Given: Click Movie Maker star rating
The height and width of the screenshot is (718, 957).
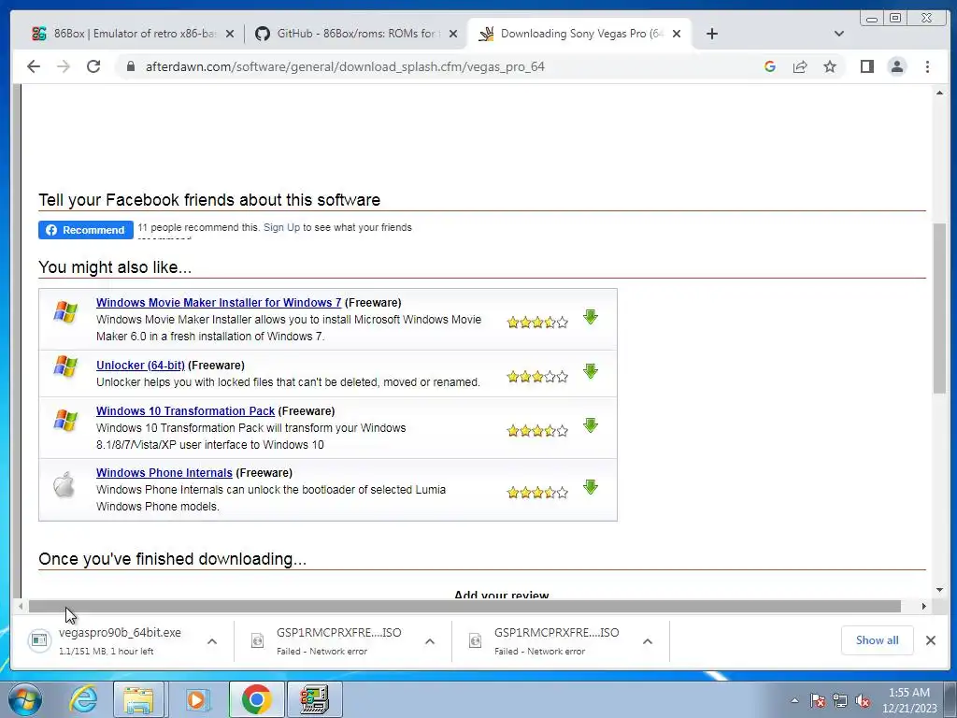Looking at the screenshot, I should point(537,323).
